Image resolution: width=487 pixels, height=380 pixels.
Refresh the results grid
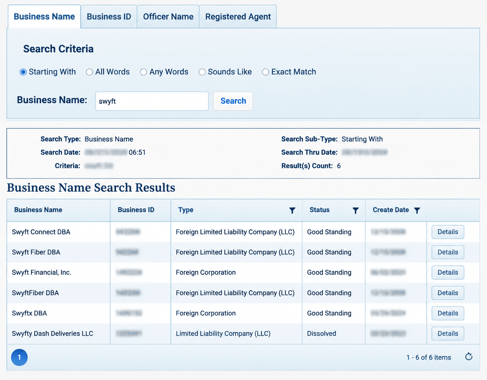point(469,357)
